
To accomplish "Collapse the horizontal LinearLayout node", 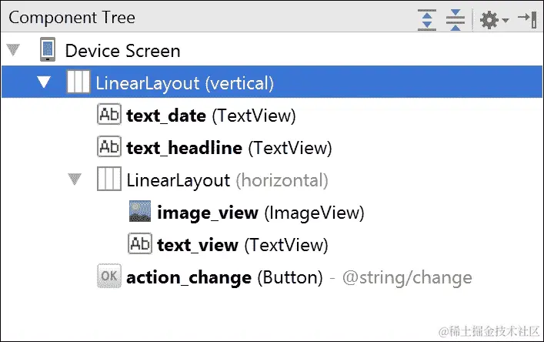I will pos(75,181).
